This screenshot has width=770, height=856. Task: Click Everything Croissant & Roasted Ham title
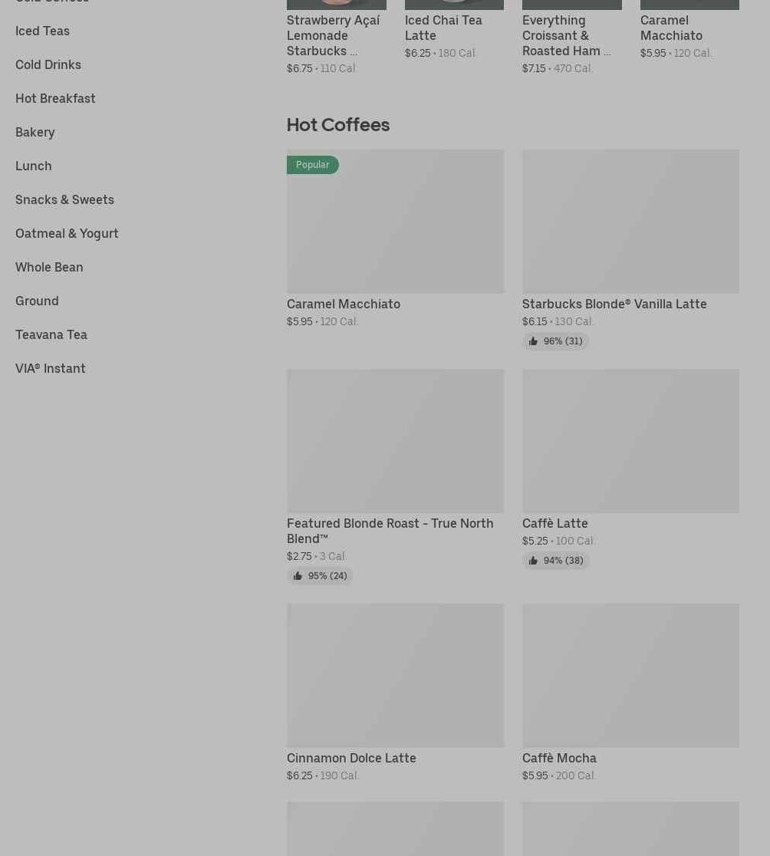pos(566,35)
